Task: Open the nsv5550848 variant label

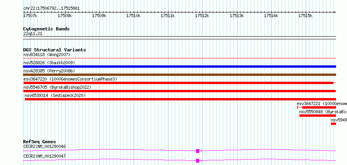Action: tap(323, 112)
